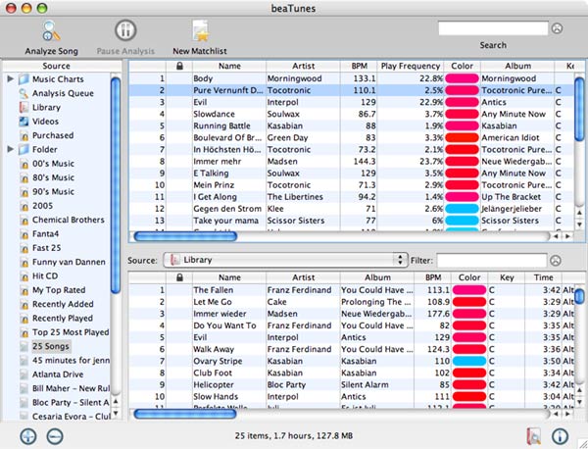588x449 pixels.
Task: Clear the Filter field with round button
Action: point(556,260)
